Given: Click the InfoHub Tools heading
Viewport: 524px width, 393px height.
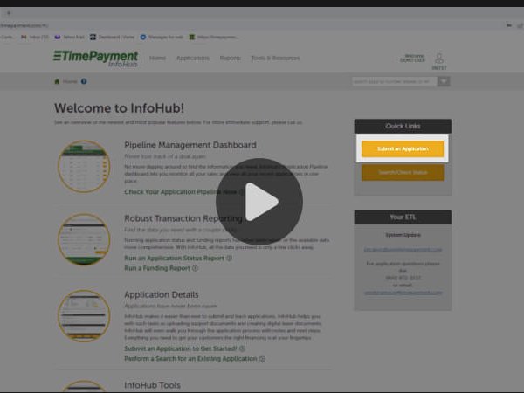Looking at the screenshot, I should coord(152,385).
